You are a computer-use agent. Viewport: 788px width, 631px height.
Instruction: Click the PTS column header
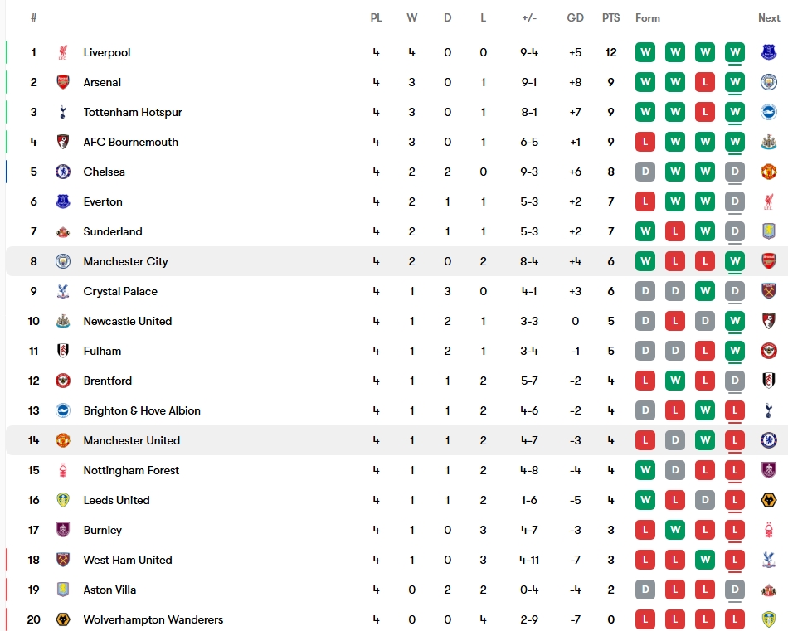(610, 17)
